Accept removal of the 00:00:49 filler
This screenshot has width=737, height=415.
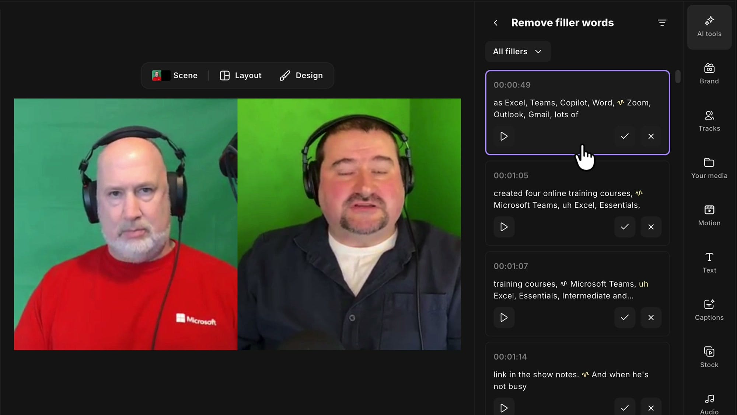pos(625,136)
